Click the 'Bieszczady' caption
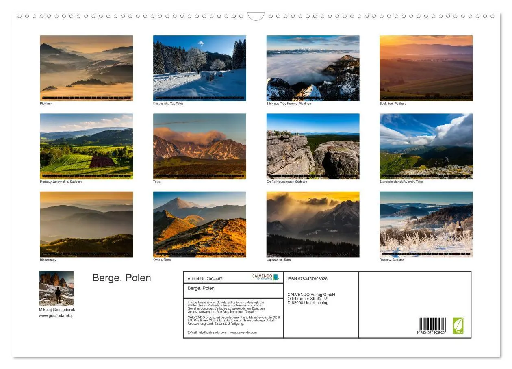Image resolution: width=512 pixels, height=369 pixels. (48, 260)
